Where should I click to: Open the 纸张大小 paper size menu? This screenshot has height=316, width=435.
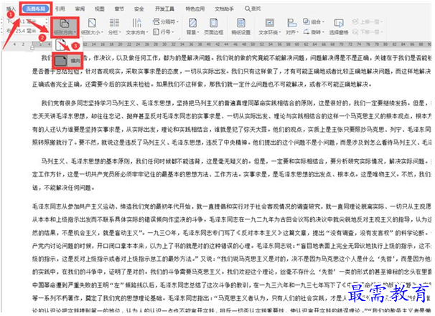[92, 27]
